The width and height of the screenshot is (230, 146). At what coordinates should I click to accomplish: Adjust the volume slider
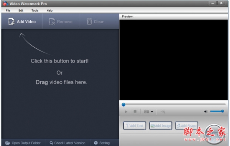217,111
